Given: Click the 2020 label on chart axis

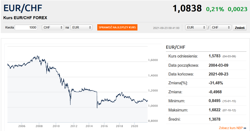Looking at the screenshot, I should 134,126.
